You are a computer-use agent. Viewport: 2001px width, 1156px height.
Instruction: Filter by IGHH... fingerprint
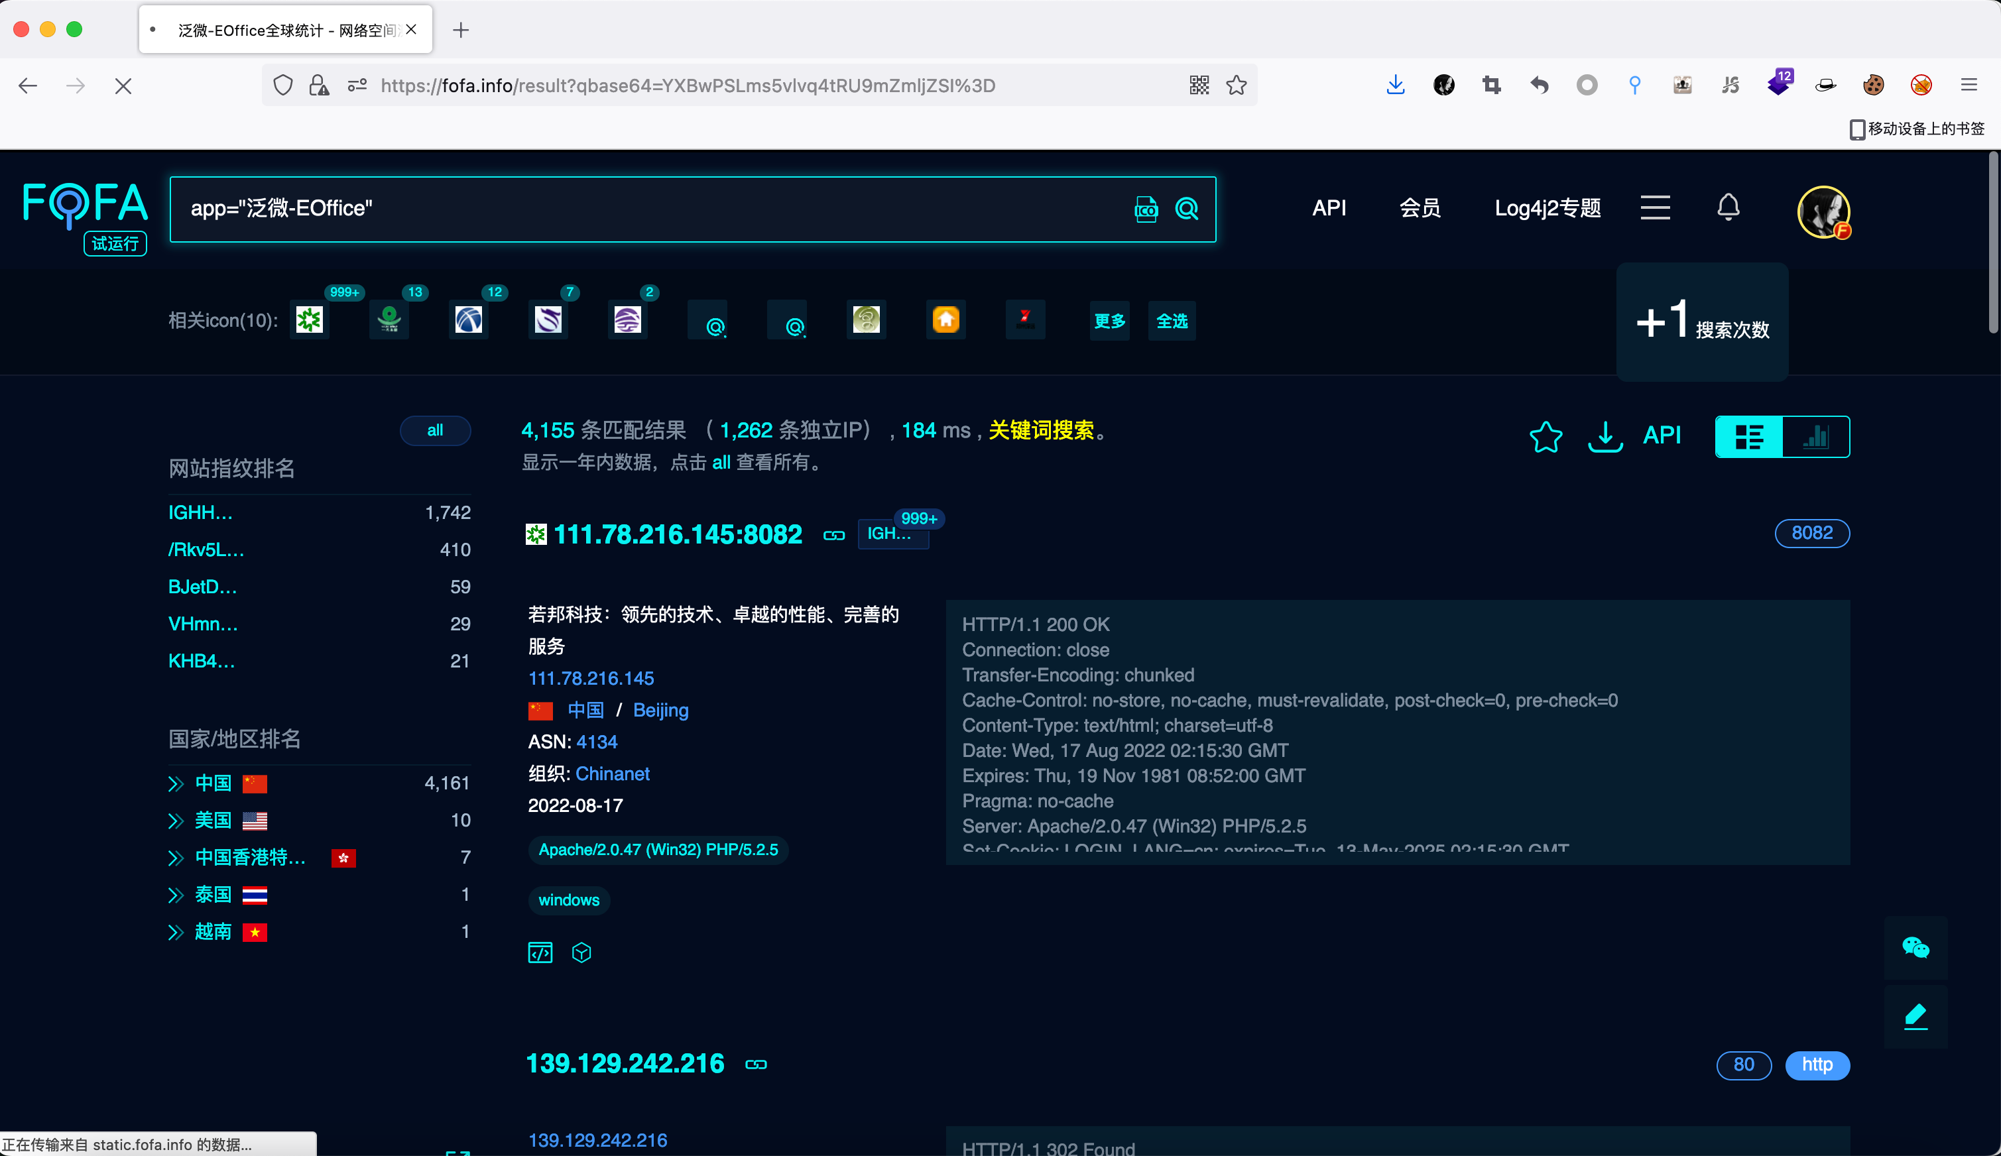point(200,512)
